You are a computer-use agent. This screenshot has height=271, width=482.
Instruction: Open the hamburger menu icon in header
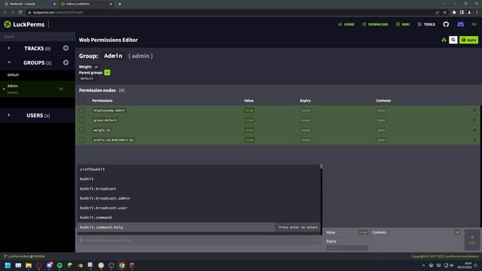click(x=474, y=24)
